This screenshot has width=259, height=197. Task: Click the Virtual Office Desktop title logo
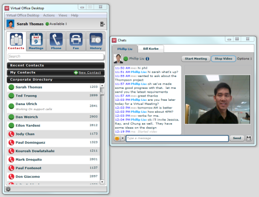[7, 8]
